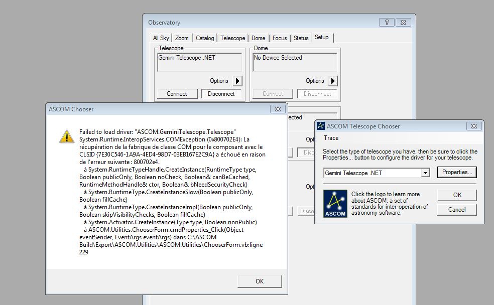
Task: Cancel the ASCOM Telescope Chooser
Action: pos(457,210)
